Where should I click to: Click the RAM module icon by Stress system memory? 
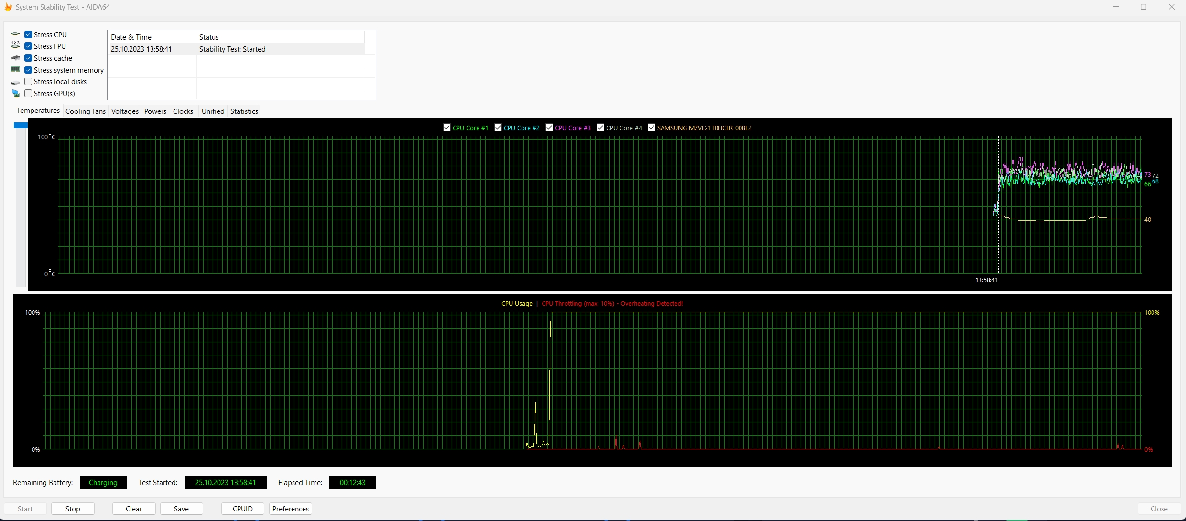point(15,69)
